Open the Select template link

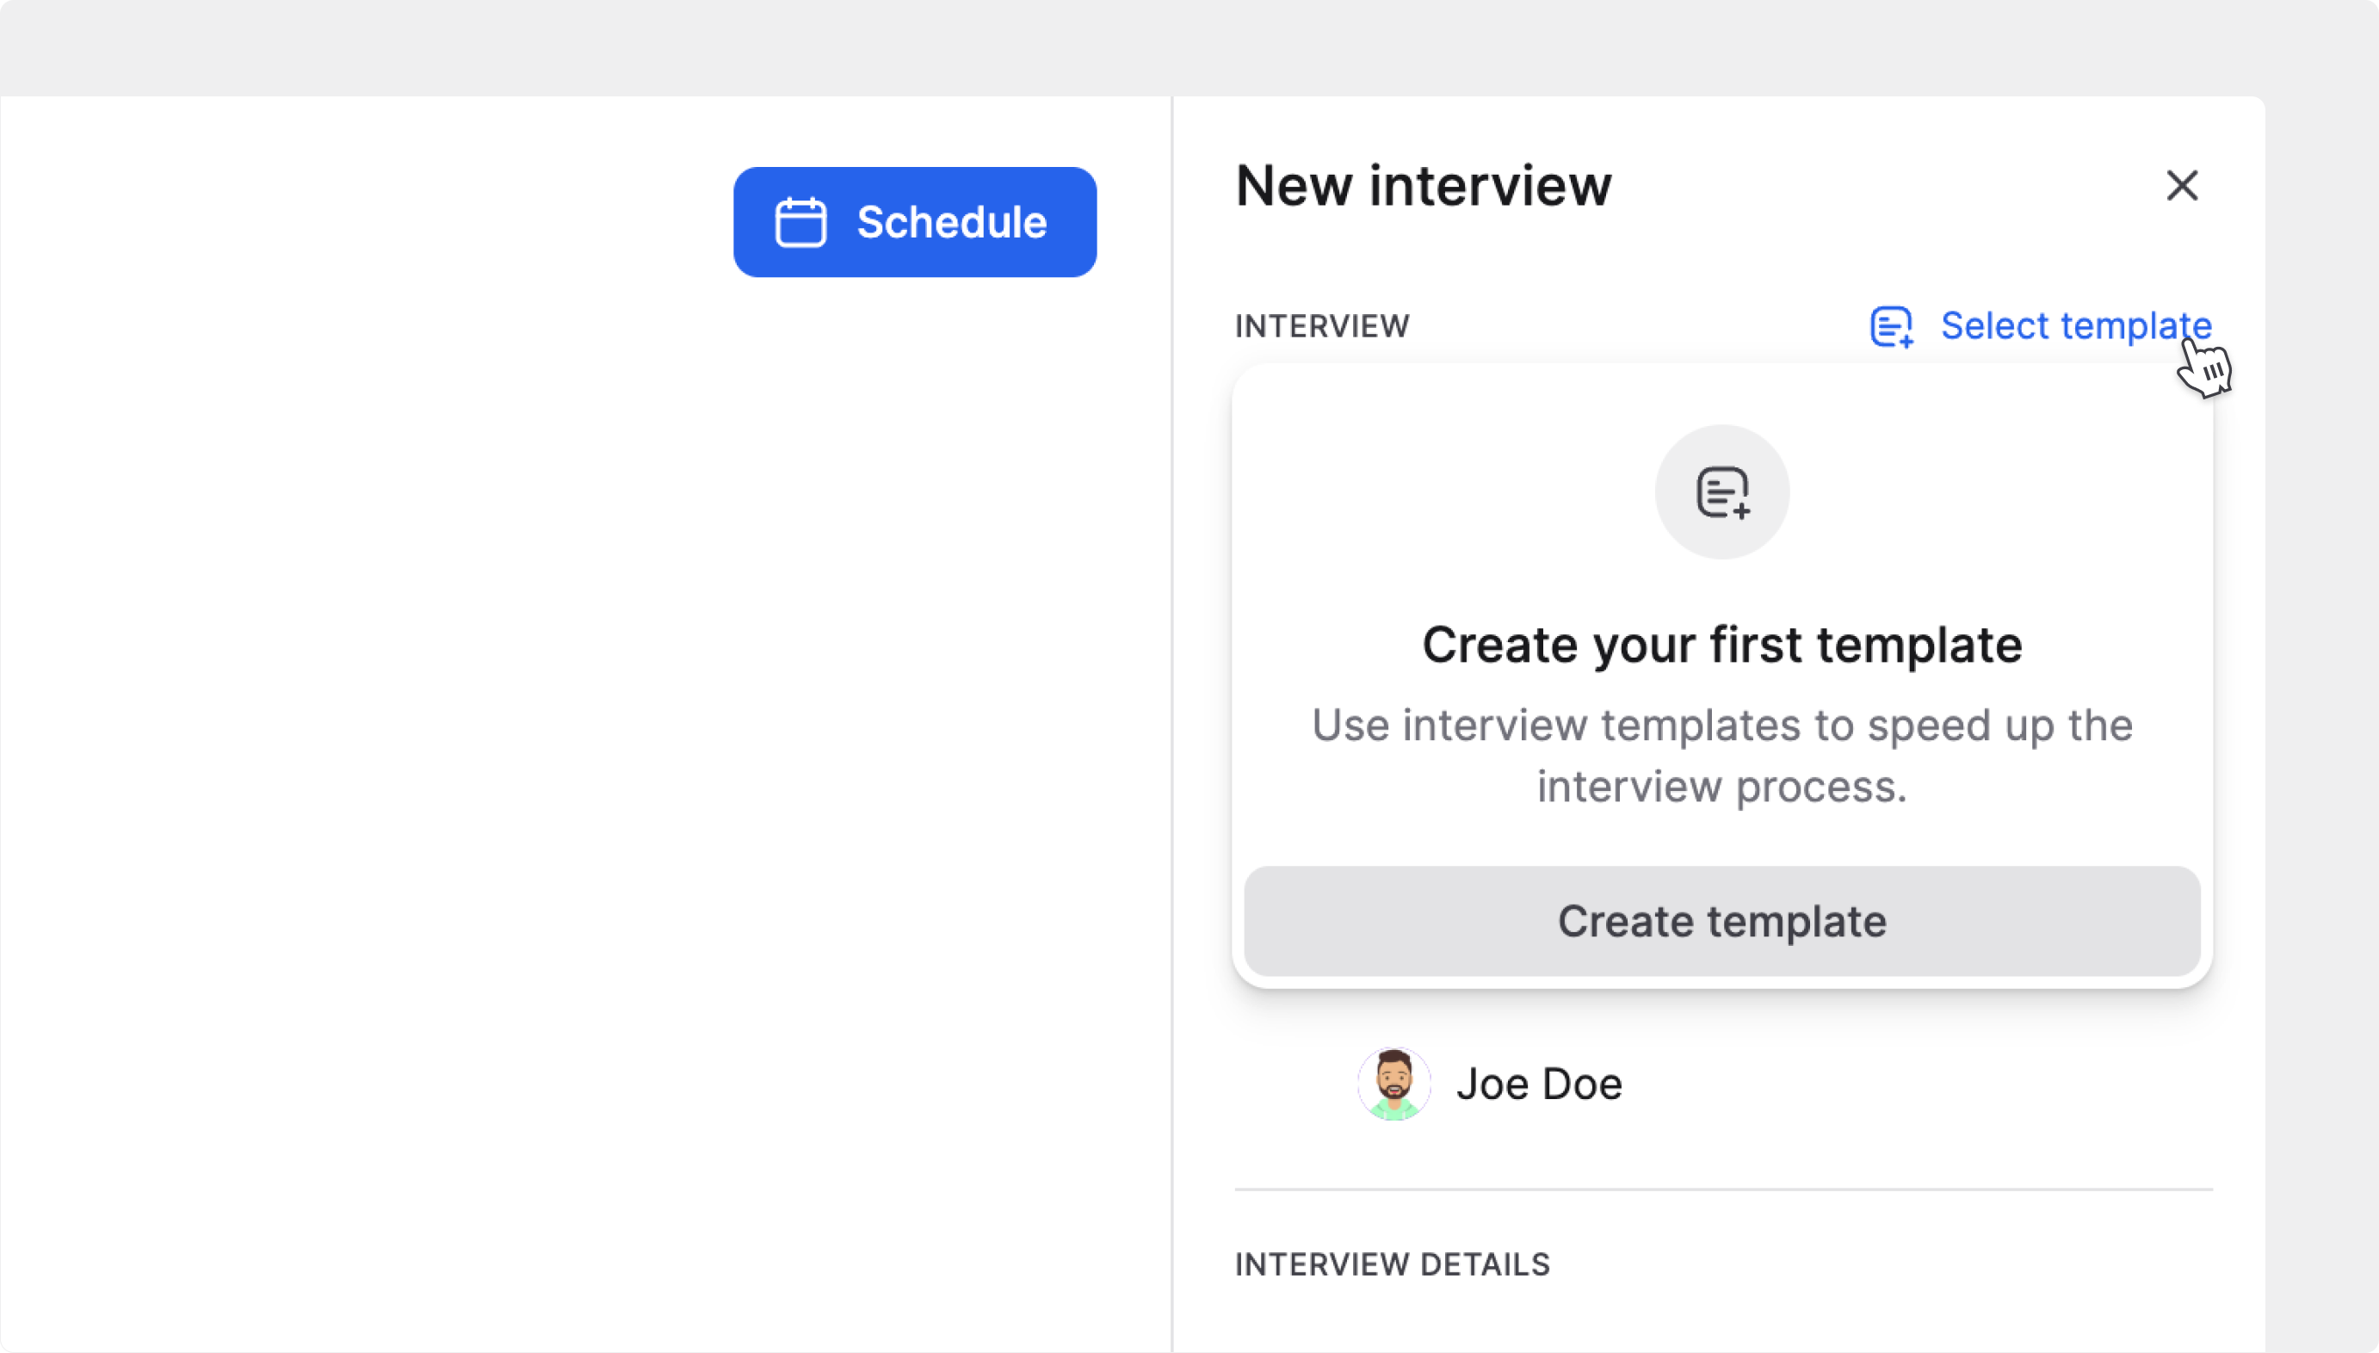(x=2074, y=326)
